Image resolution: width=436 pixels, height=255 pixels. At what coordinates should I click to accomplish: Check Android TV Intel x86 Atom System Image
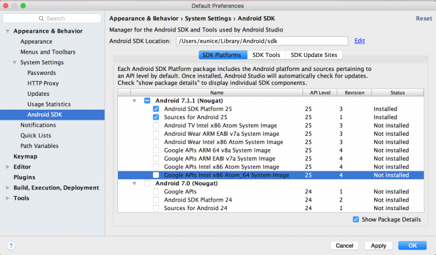[x=156, y=125]
